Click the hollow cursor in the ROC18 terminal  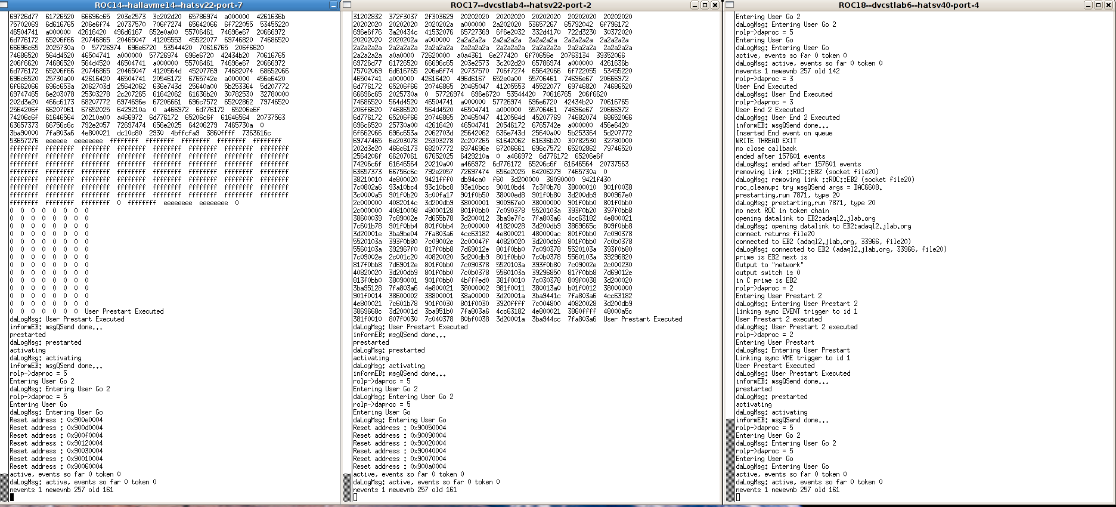click(737, 497)
